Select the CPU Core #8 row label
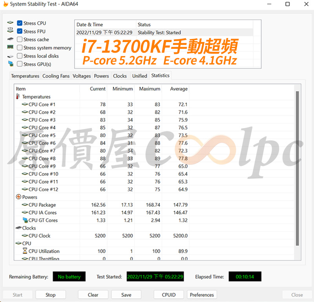314x302 pixels. [42, 158]
